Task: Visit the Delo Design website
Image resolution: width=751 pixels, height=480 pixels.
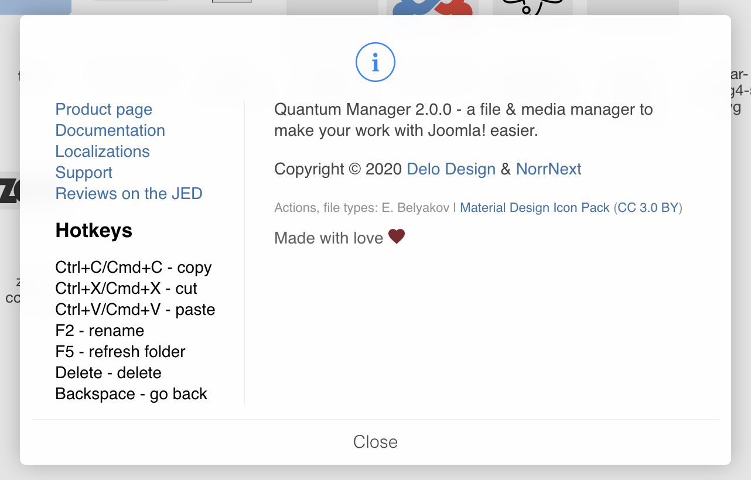Action: [x=450, y=169]
